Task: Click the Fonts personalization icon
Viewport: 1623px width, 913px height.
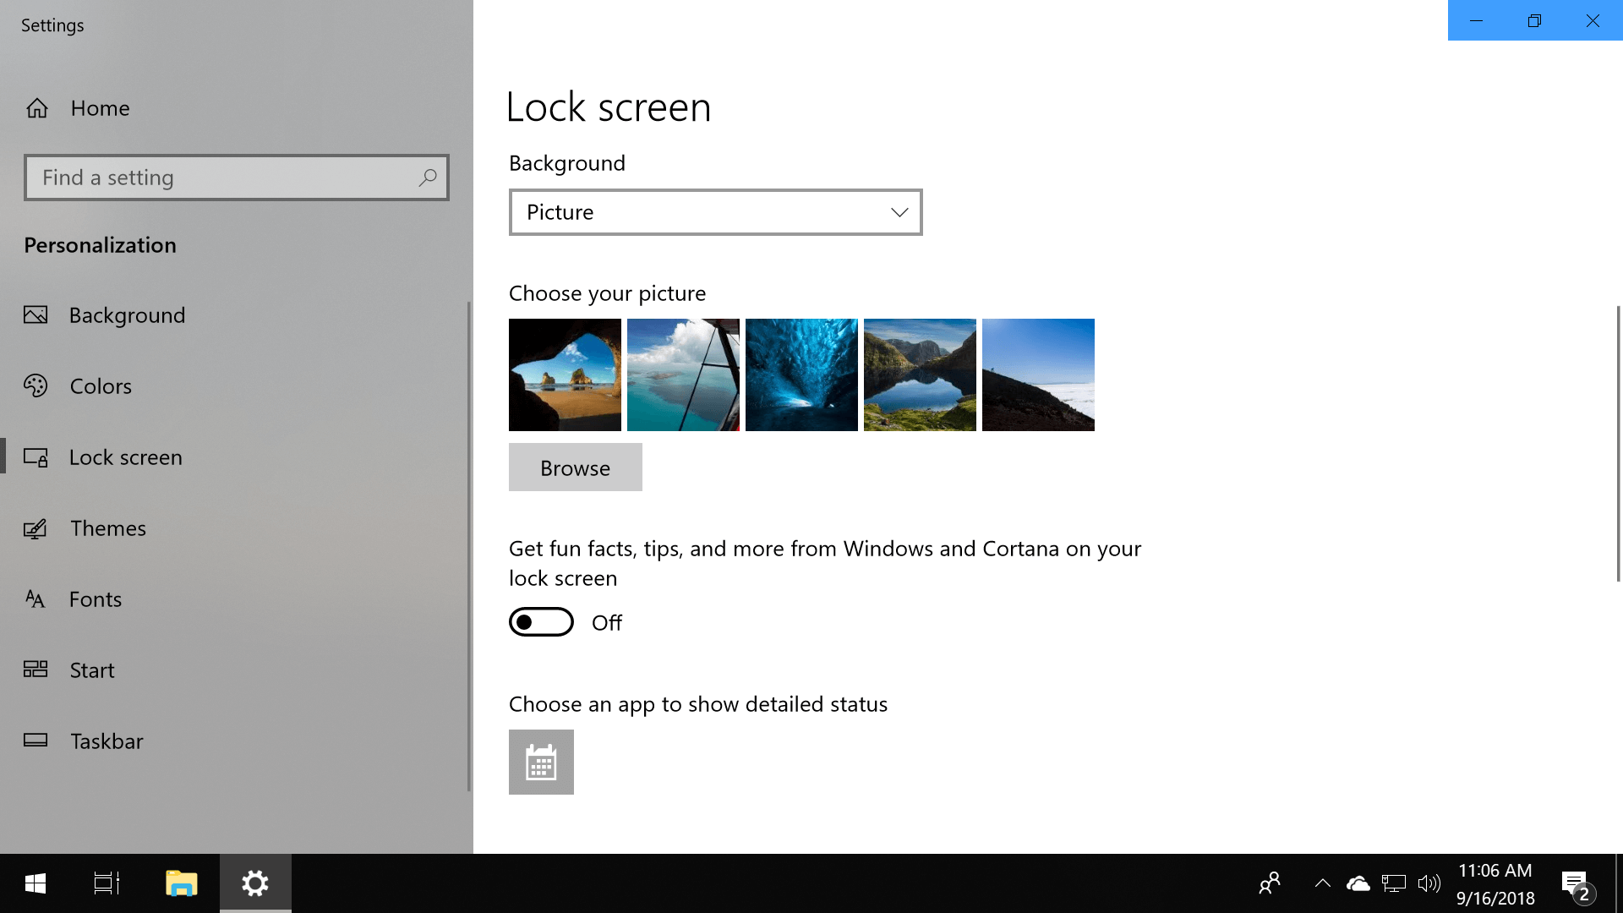Action: click(37, 599)
